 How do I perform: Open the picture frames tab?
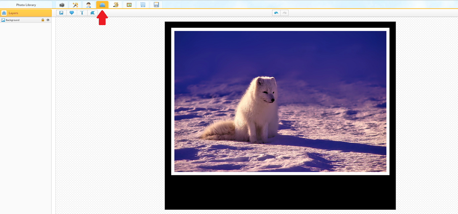point(129,5)
